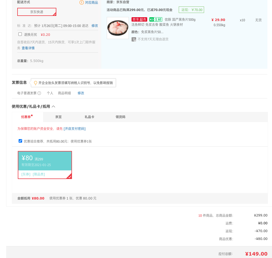
Task: Click the ¥ 29.90 product price
Action: click(x=218, y=20)
